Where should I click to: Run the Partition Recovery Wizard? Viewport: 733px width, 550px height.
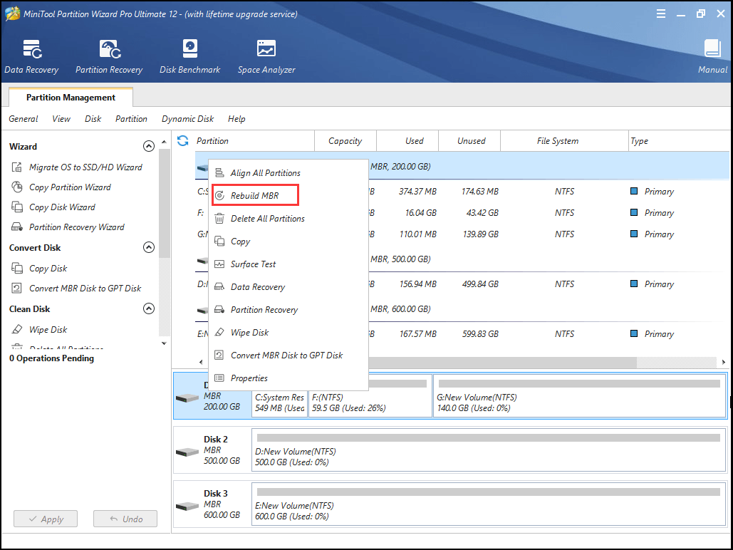[x=78, y=227]
